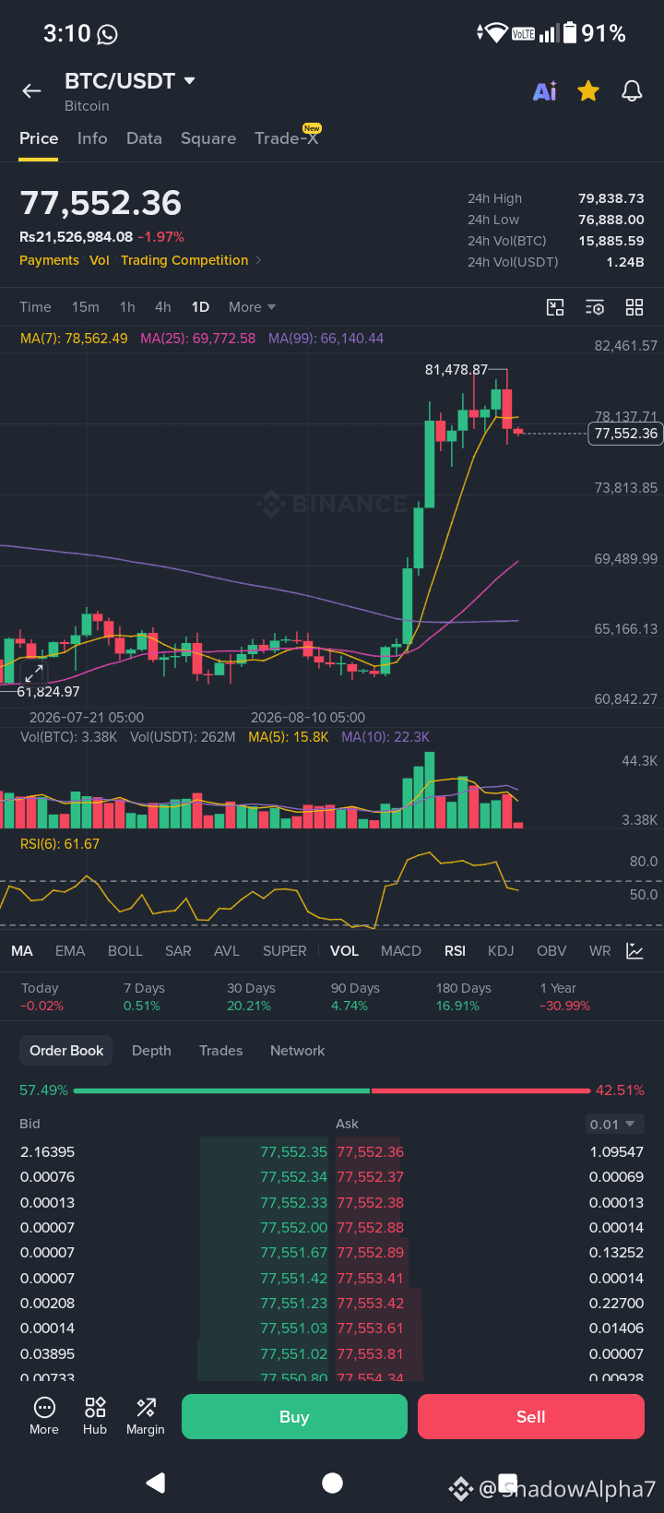Tap the RSI(6): 61.67 label
This screenshot has width=664, height=1513.
[x=60, y=844]
